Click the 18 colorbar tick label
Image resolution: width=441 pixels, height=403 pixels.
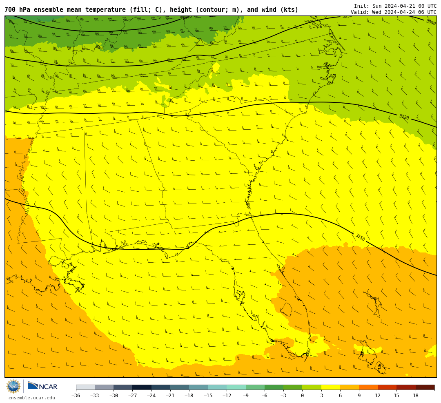(415, 396)
